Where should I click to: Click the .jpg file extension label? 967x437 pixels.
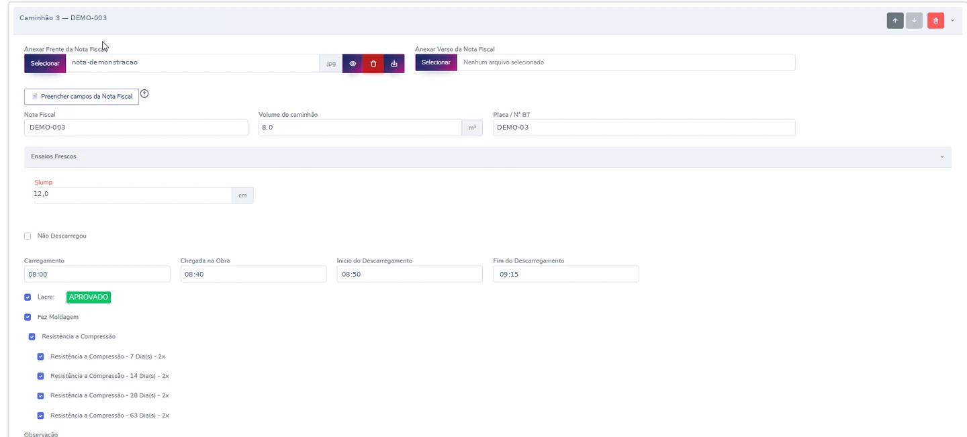click(331, 63)
